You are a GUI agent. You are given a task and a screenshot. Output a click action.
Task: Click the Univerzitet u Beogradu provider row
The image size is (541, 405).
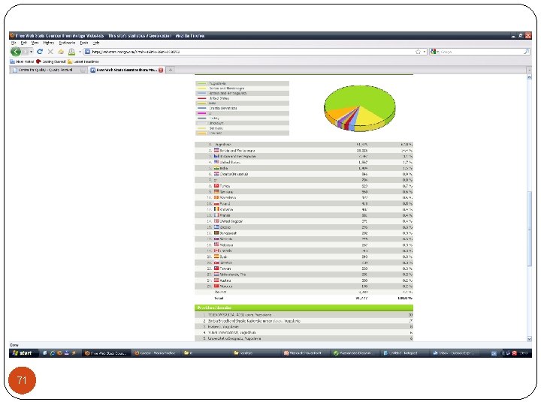coord(304,338)
